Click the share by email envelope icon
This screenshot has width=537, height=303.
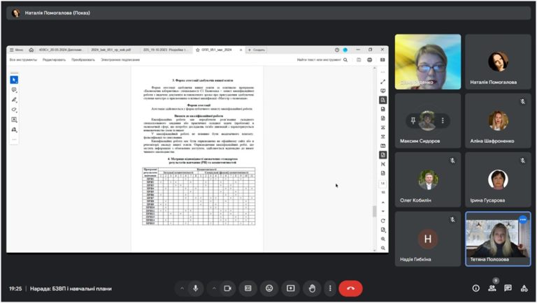pyautogui.click(x=382, y=60)
